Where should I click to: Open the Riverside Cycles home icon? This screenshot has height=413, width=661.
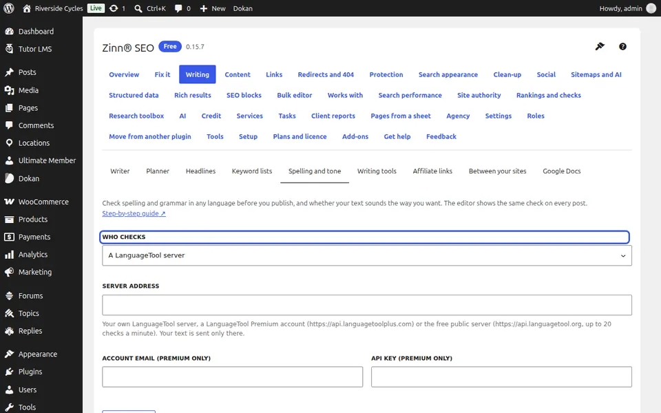27,8
